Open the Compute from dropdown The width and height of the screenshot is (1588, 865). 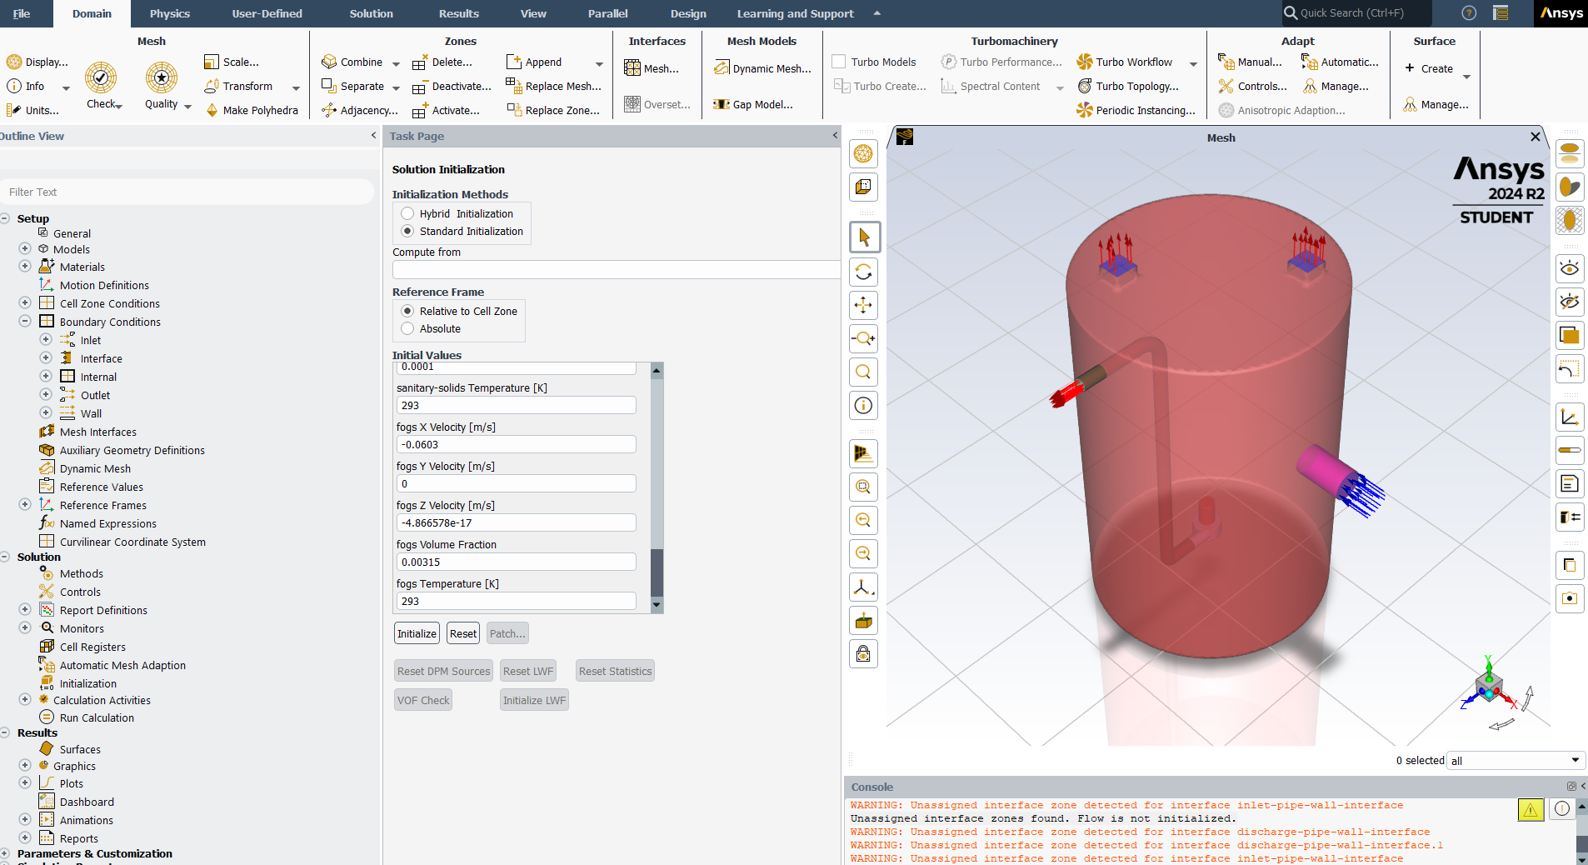click(616, 270)
